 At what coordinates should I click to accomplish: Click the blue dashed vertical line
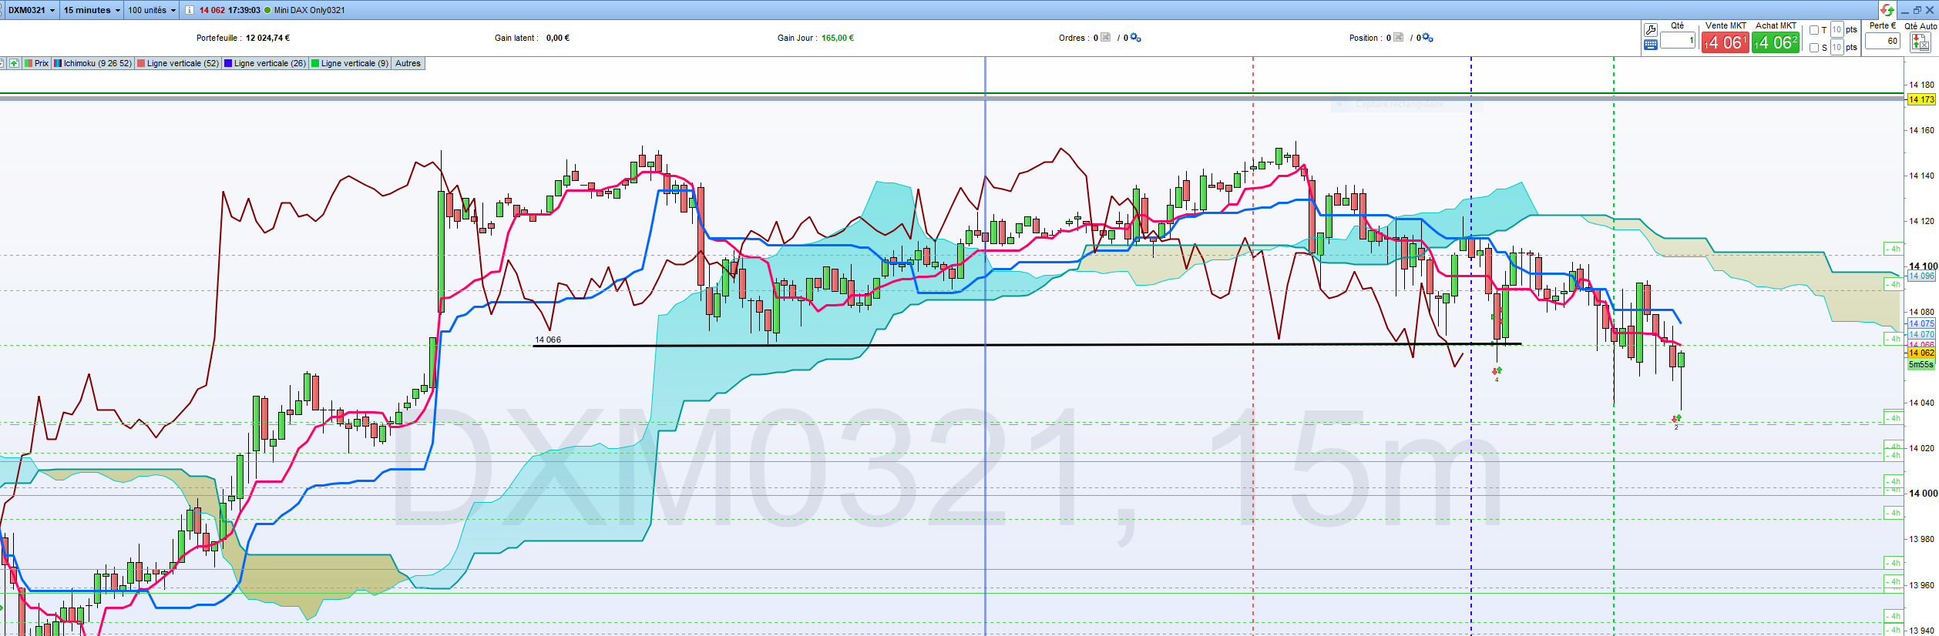tap(1471, 346)
